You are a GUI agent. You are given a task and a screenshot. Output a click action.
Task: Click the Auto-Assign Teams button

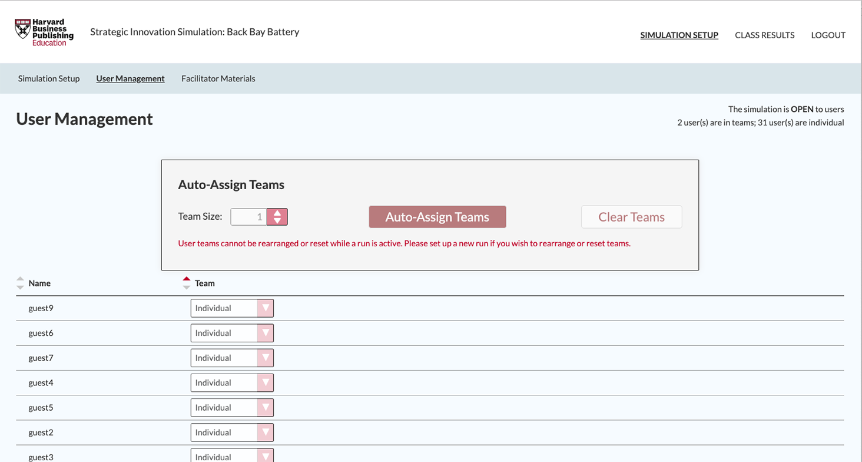[437, 217]
